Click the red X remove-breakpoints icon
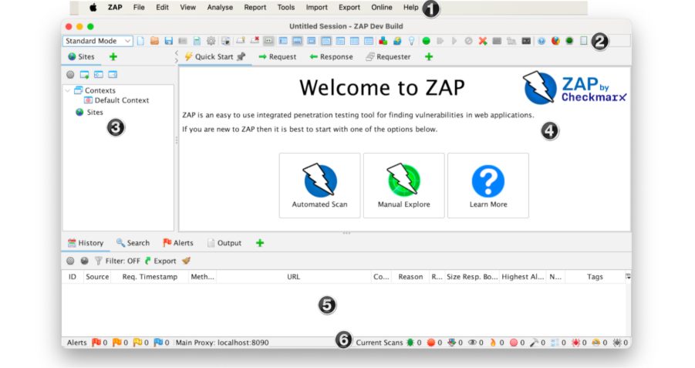The height and width of the screenshot is (368, 695). click(483, 41)
